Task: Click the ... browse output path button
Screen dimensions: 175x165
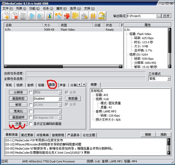Action: click(x=159, y=16)
